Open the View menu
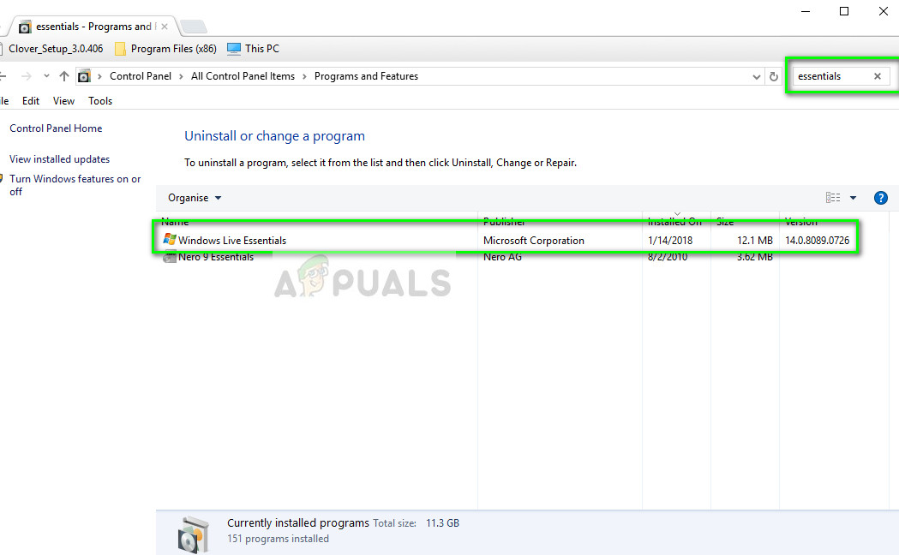 [x=63, y=101]
